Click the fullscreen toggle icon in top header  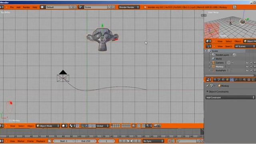[x=235, y=7]
